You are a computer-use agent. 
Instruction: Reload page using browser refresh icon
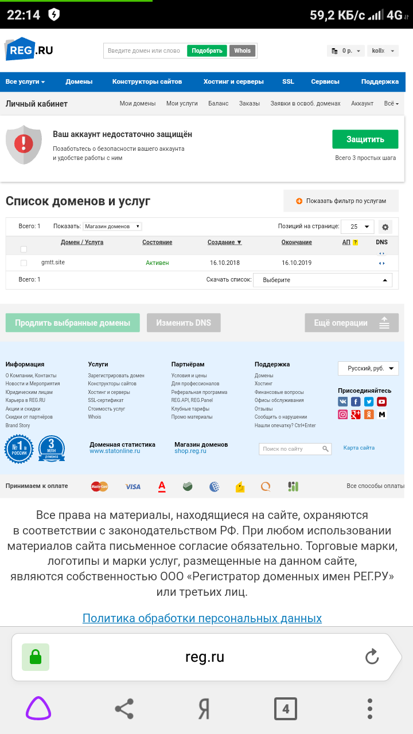click(x=372, y=657)
